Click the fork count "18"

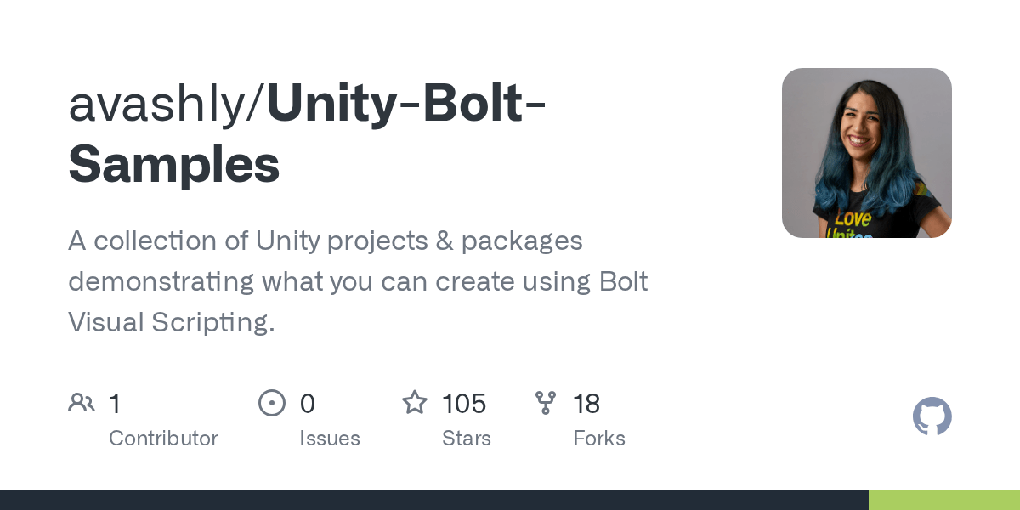point(586,404)
